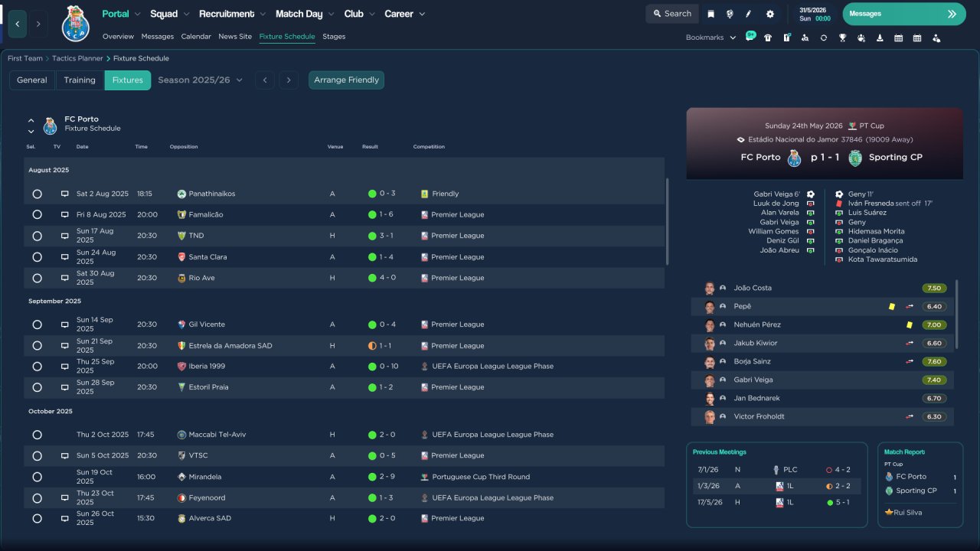This screenshot has height=551, width=980.
Task: Open the Tactics Planner breadcrumb link
Action: [x=78, y=58]
